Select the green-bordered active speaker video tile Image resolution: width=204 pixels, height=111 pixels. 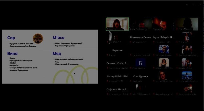(x=117, y=24)
